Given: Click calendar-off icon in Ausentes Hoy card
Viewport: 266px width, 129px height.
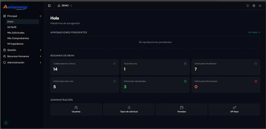Looking at the screenshot, I should tap(185, 64).
